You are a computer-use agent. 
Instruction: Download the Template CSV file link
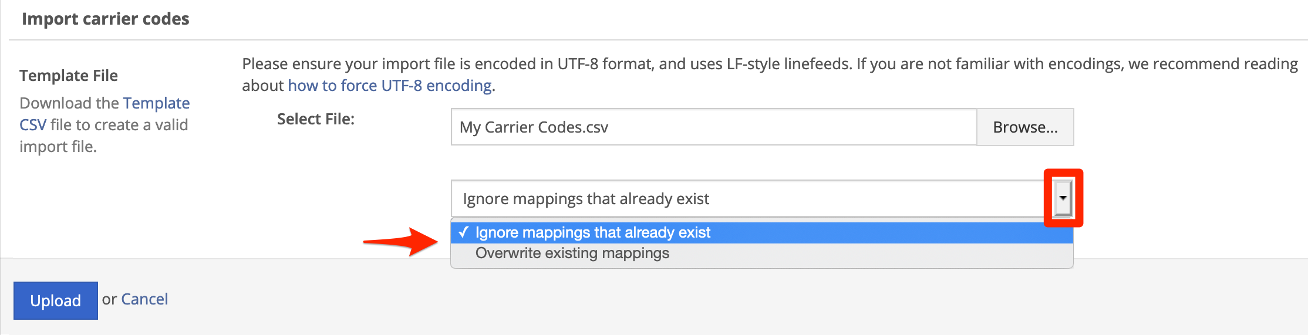click(x=104, y=114)
